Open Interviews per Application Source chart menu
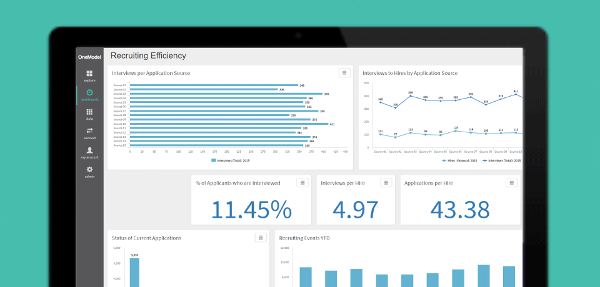This screenshot has height=287, width=600. 344,73
